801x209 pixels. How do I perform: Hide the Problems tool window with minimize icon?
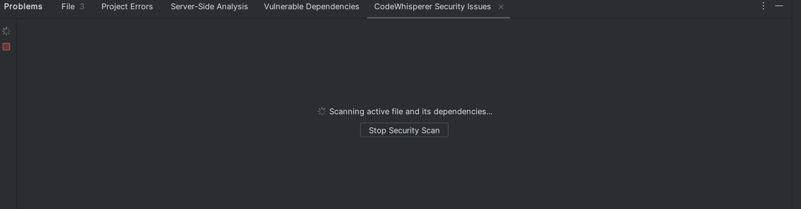[779, 6]
